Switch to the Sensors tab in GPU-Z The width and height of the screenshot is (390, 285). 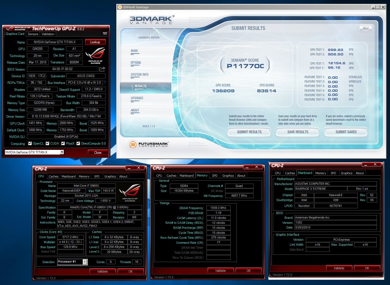coord(33,34)
